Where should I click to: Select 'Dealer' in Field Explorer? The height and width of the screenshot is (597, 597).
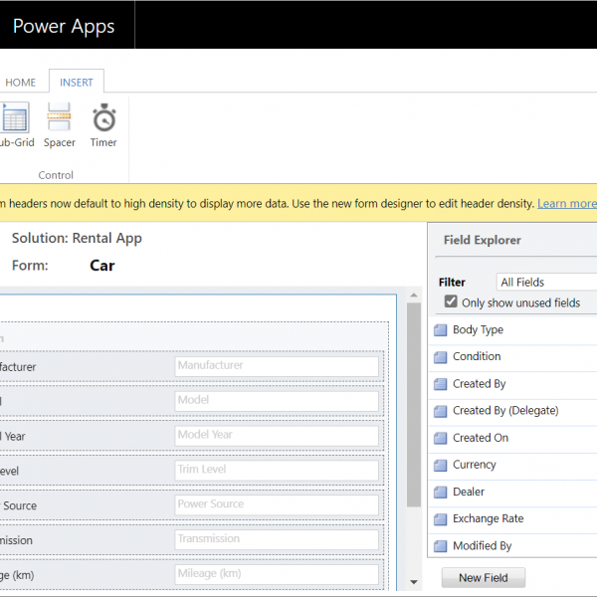tap(469, 492)
